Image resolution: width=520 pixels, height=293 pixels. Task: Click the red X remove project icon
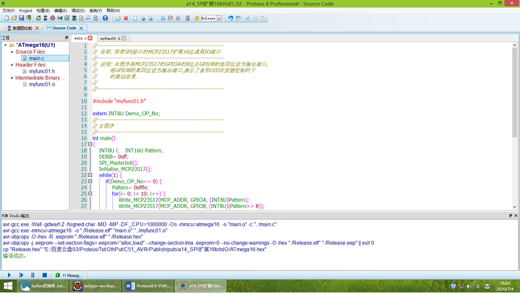tap(126, 18)
